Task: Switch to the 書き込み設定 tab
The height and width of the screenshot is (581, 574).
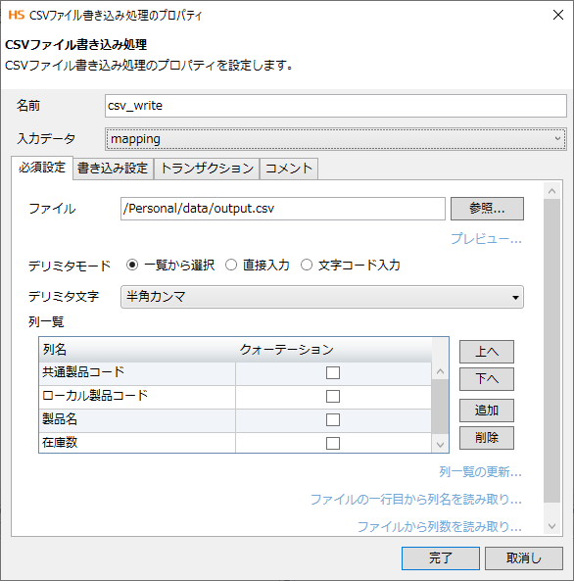Action: pos(113,169)
